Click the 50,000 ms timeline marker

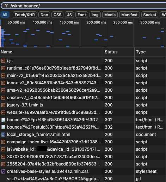point(16,22)
